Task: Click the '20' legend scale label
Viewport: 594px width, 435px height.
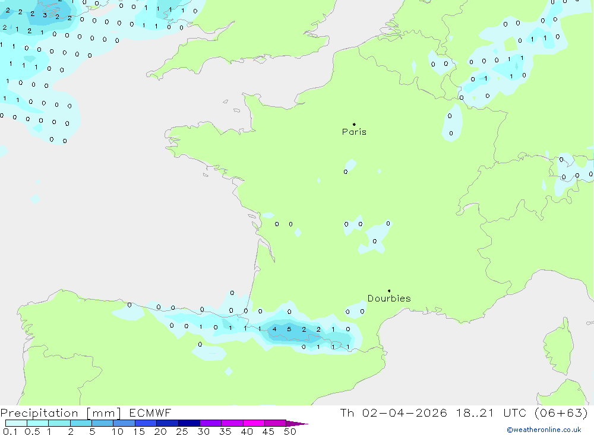Action: click(x=160, y=431)
